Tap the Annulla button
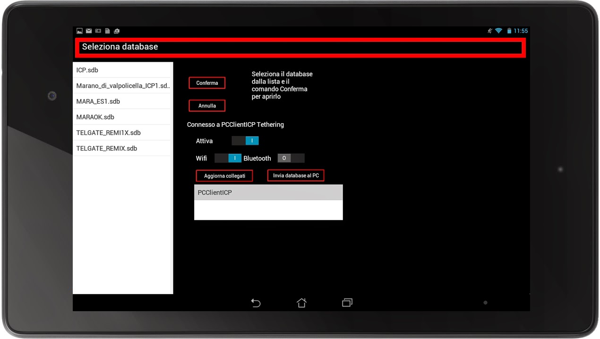The width and height of the screenshot is (600, 339). [x=207, y=106]
